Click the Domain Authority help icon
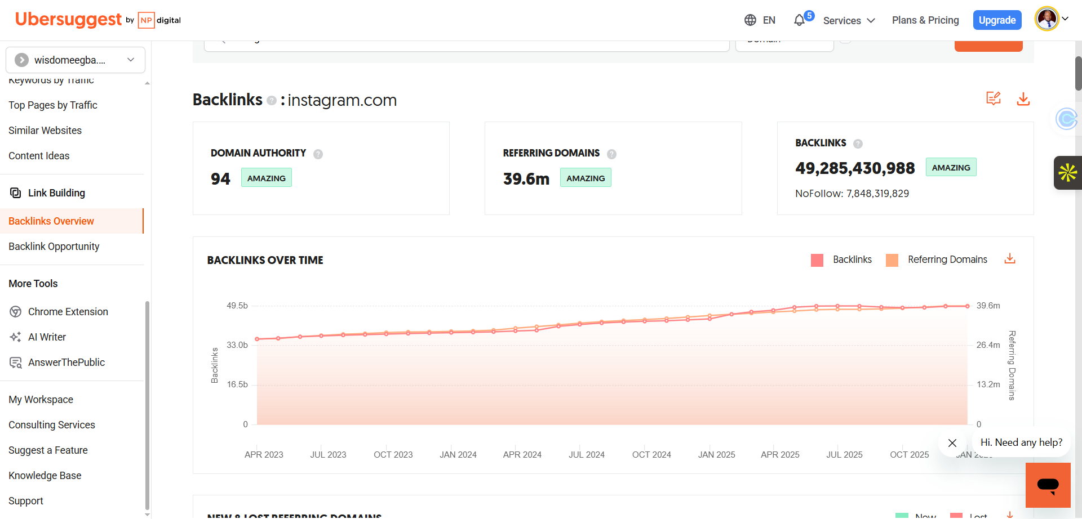The width and height of the screenshot is (1082, 519). 318,154
